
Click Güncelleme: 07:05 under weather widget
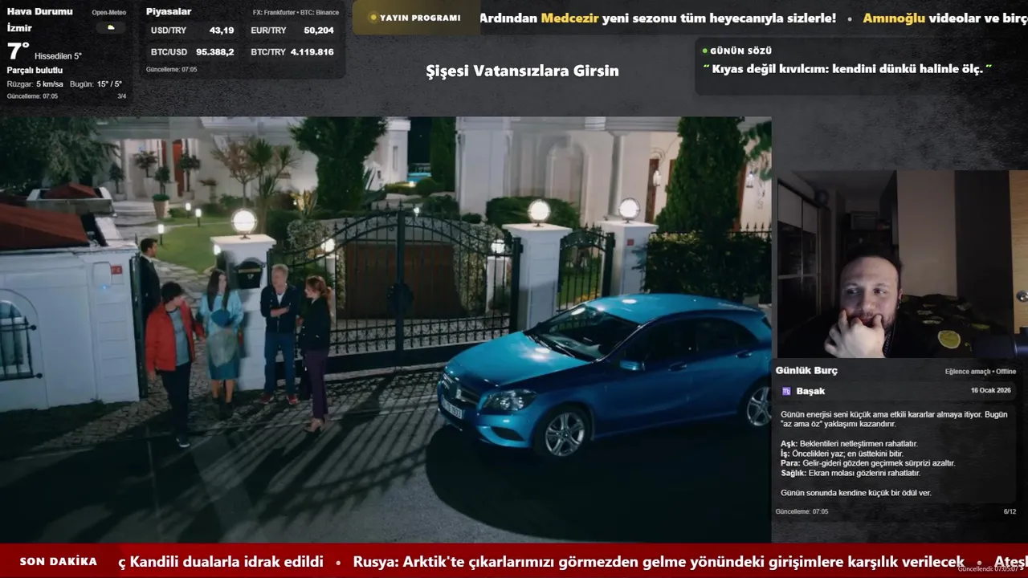point(32,96)
